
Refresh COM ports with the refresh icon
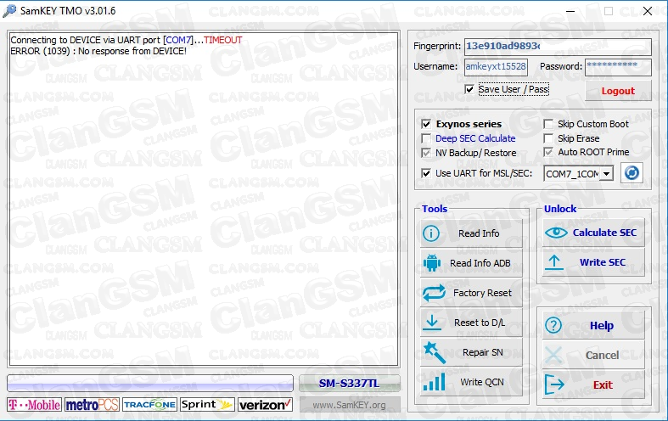[x=632, y=173]
